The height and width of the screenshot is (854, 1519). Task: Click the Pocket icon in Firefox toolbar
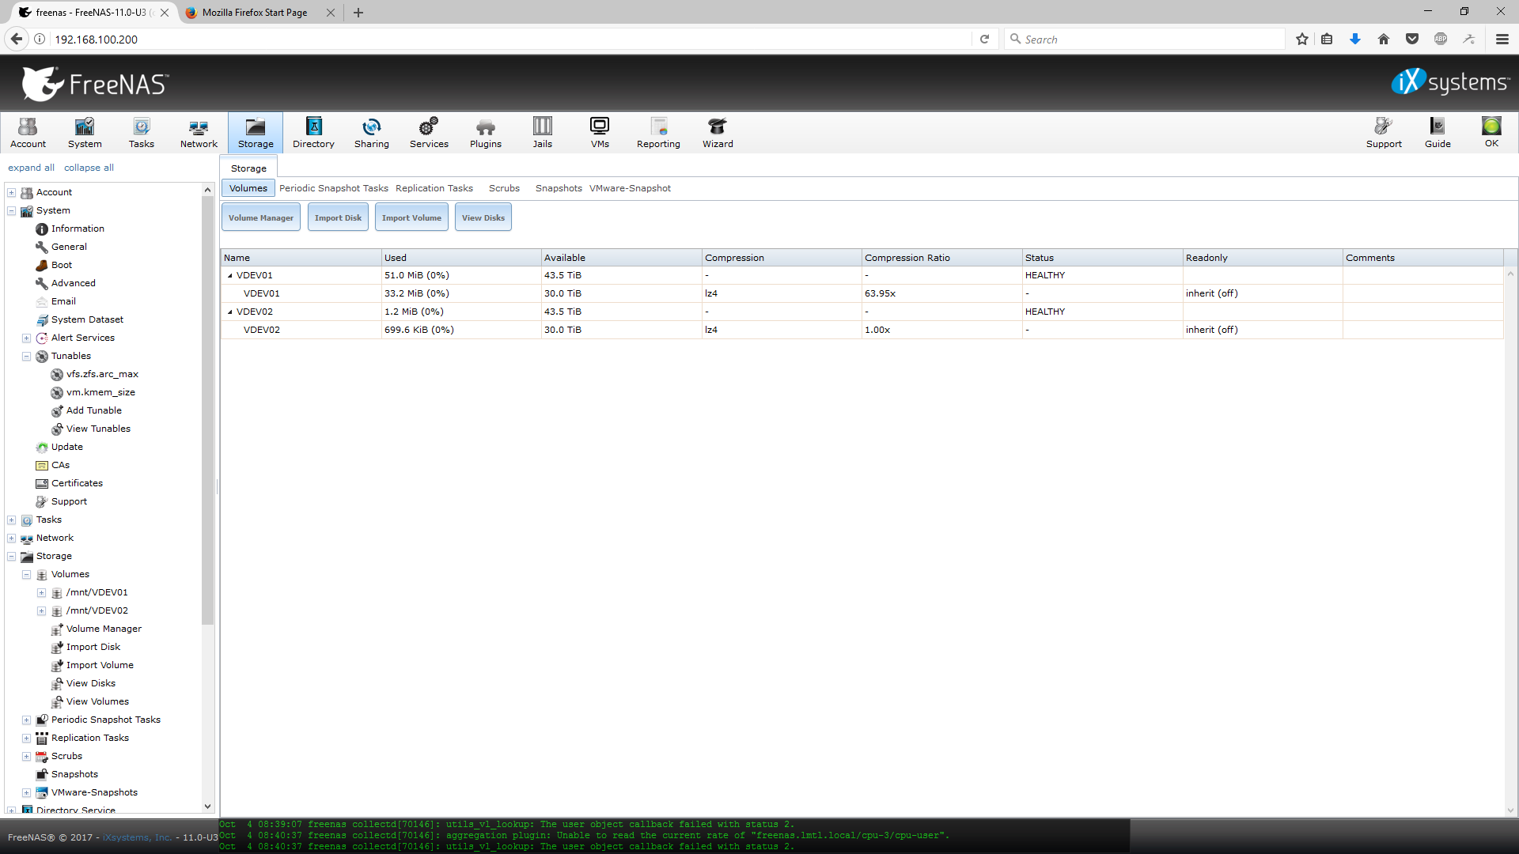tap(1412, 39)
